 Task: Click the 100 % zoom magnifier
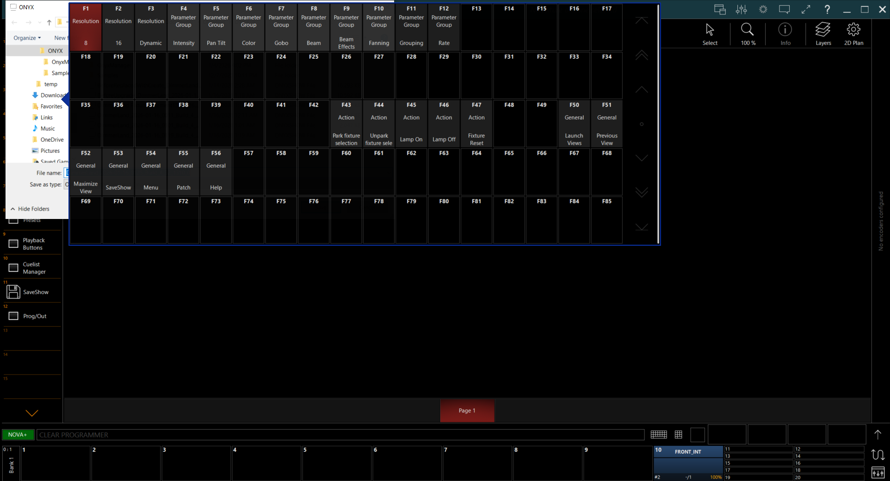pos(748,34)
